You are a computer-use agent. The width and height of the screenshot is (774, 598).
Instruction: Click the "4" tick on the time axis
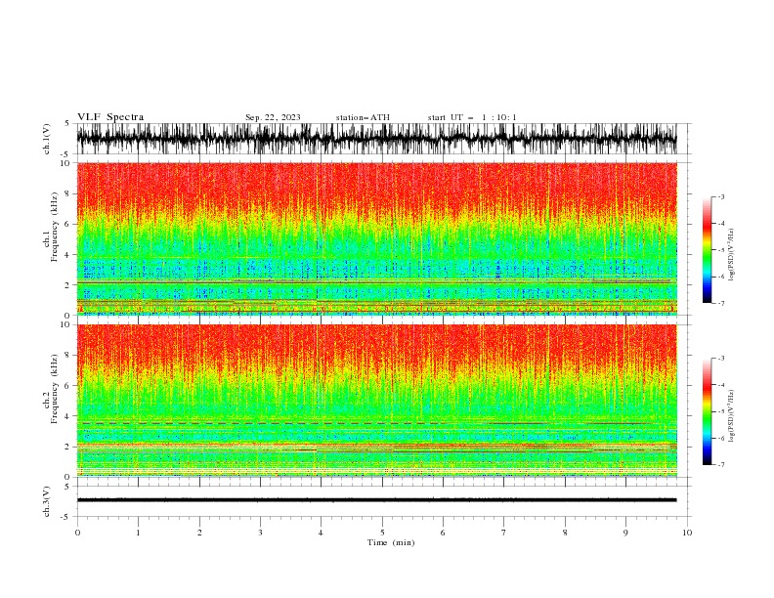click(321, 533)
